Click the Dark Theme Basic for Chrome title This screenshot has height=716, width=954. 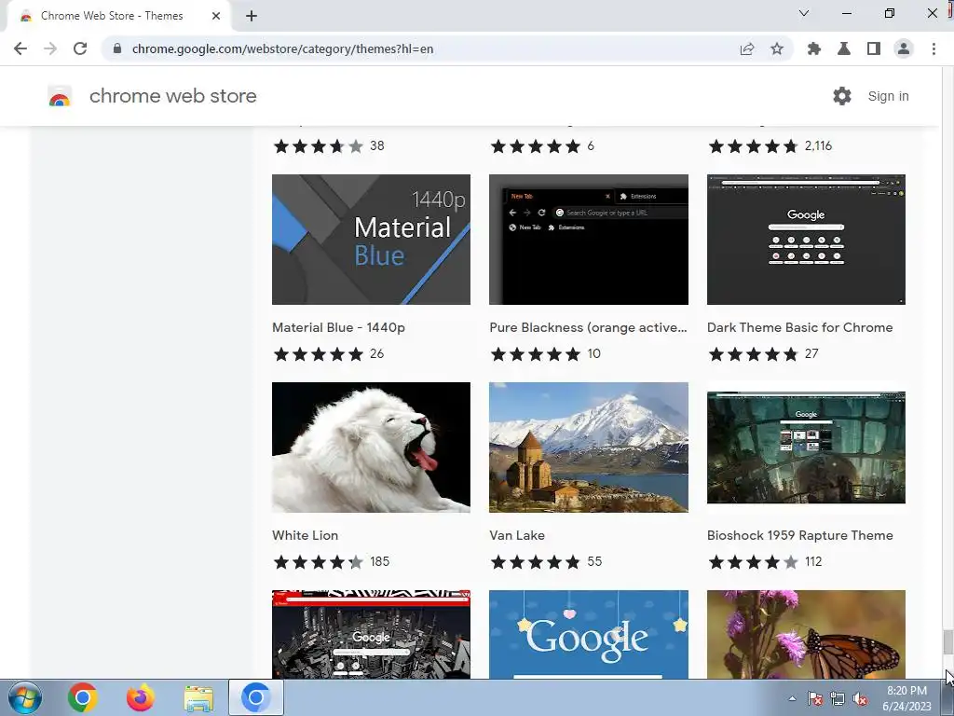coord(799,327)
